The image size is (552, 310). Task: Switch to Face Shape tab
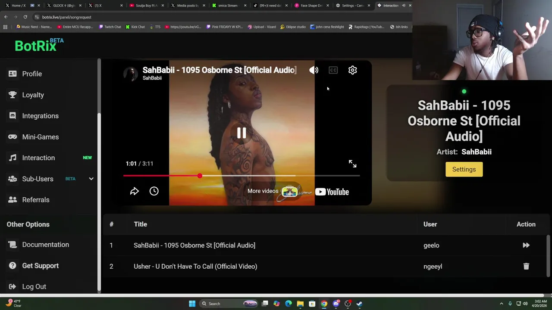click(x=310, y=6)
